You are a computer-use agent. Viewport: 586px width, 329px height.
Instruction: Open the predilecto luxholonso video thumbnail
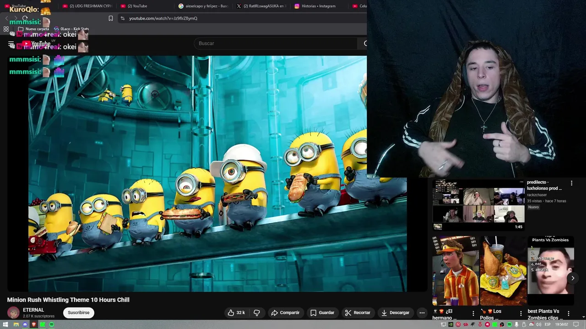(478, 204)
